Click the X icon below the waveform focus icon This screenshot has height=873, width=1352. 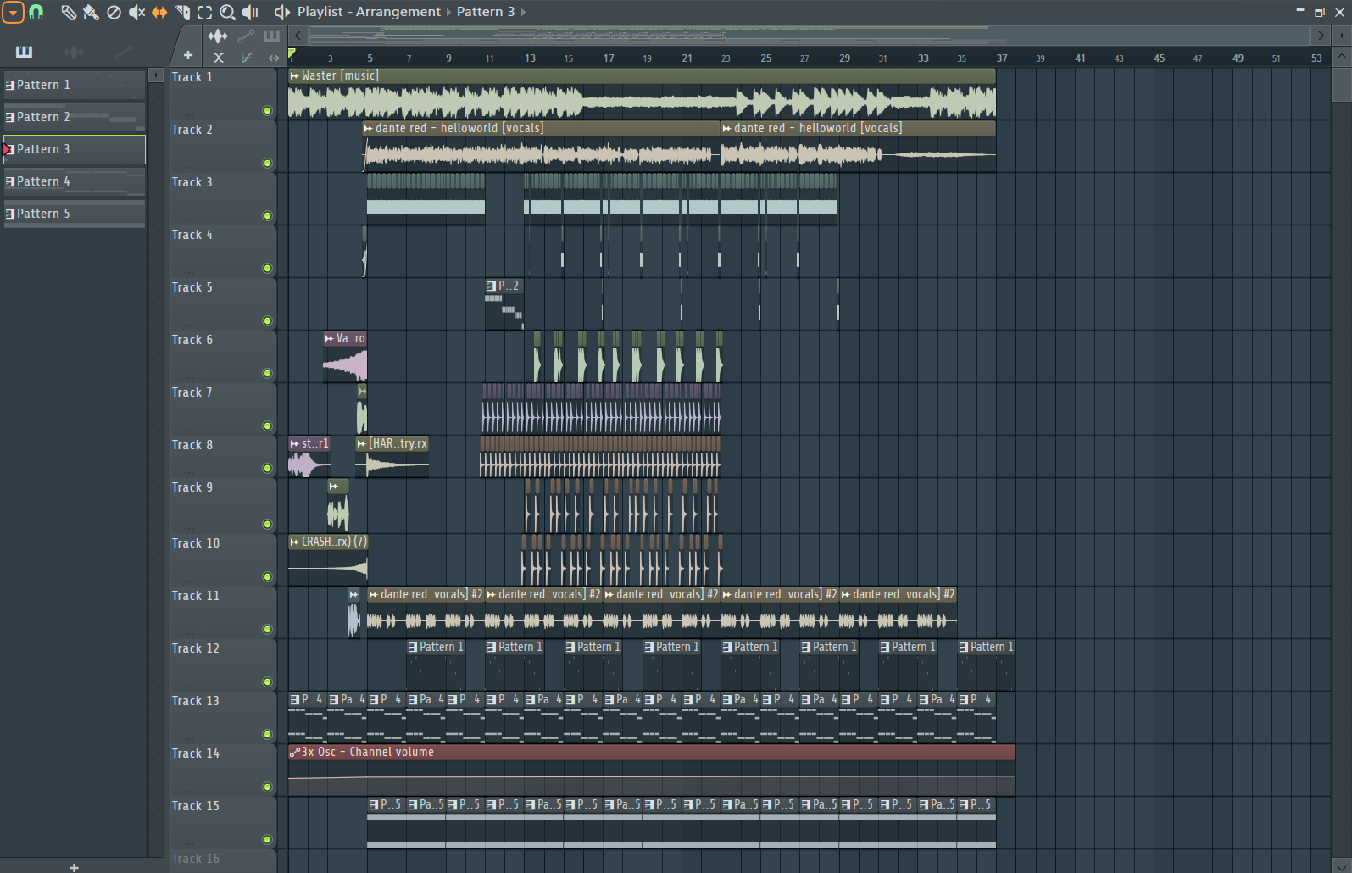pyautogui.click(x=219, y=58)
